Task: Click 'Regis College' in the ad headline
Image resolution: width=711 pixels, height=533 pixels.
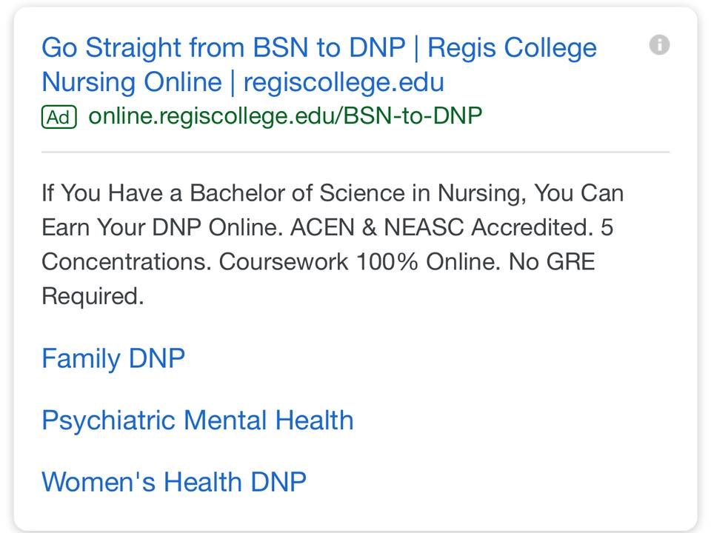Action: (x=512, y=47)
